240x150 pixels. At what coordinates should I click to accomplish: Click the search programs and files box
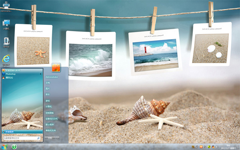(x=22, y=138)
